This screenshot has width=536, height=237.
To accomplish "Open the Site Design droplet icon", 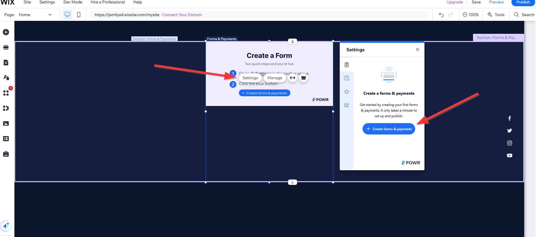I will coord(6,77).
